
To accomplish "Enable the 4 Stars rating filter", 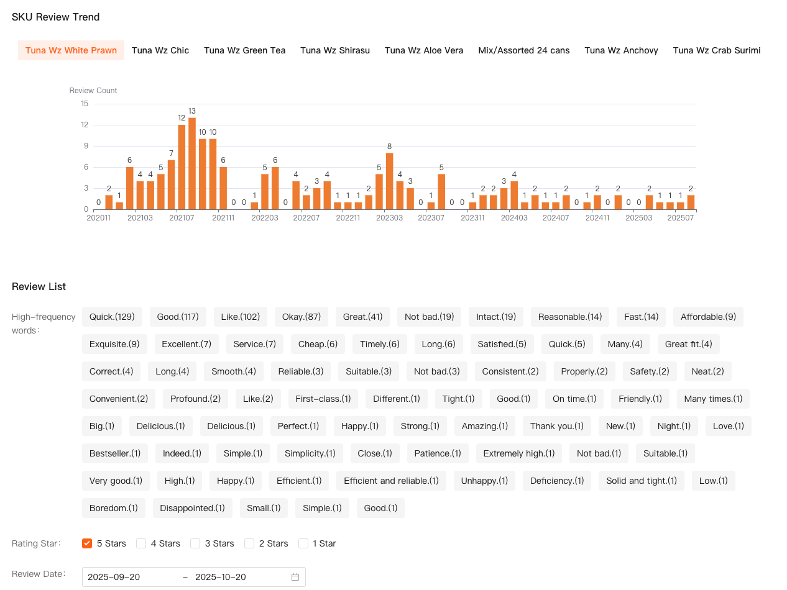I will (141, 543).
